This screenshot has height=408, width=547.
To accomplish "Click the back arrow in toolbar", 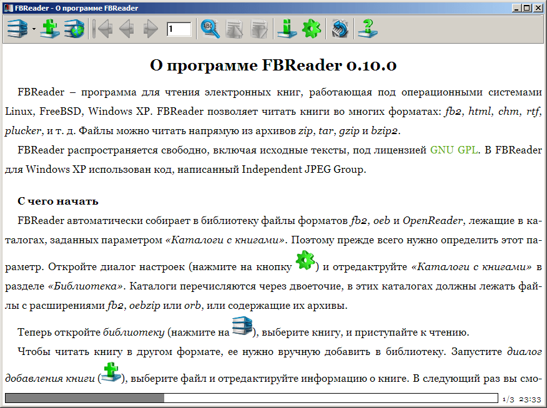I will click(127, 29).
